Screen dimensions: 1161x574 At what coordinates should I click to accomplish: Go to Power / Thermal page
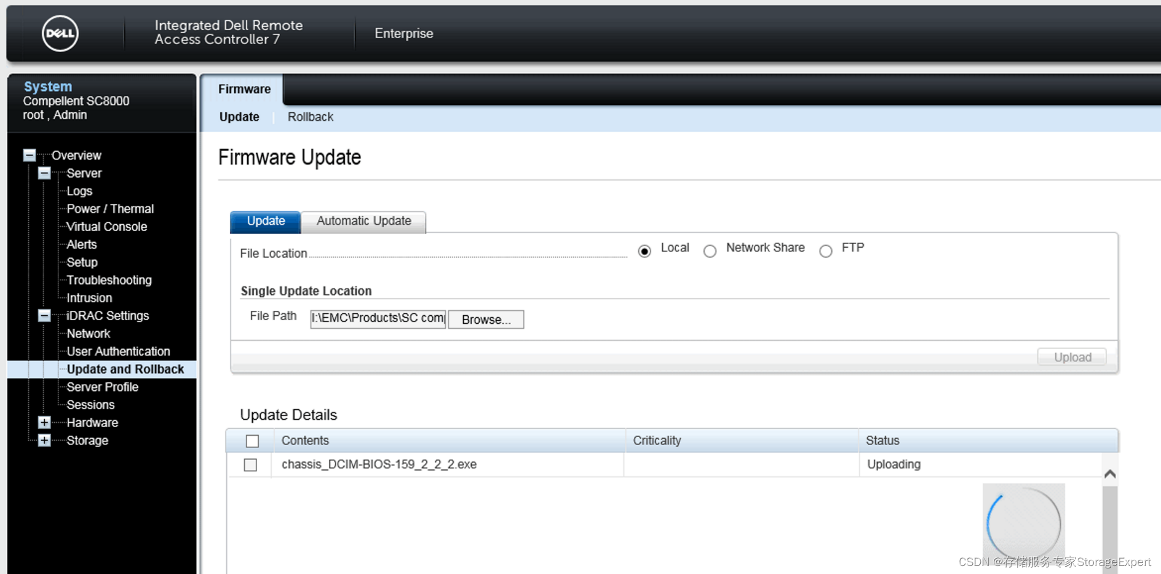point(110,209)
